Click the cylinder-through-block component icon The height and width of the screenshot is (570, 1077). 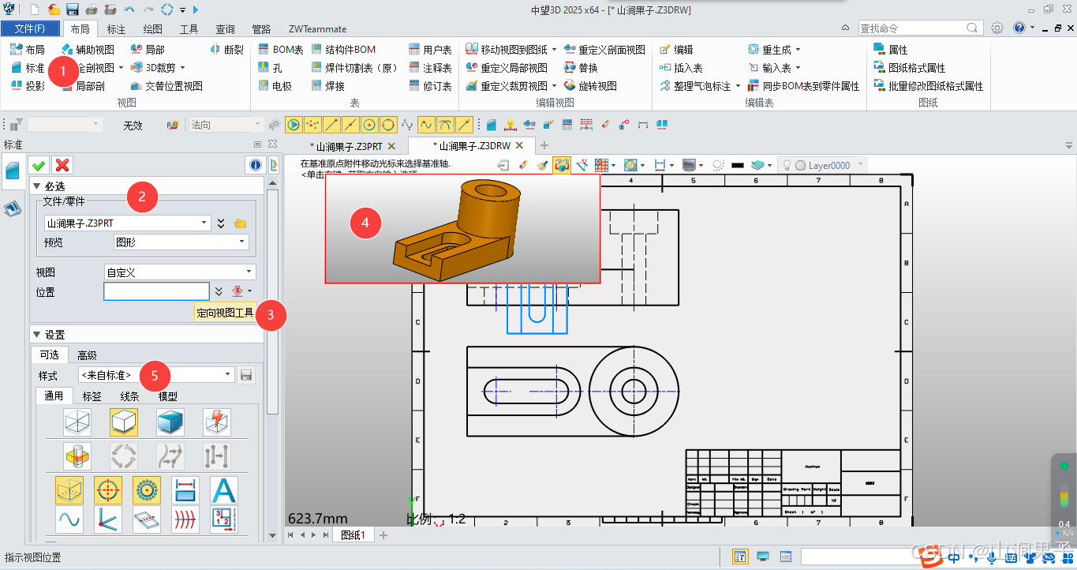(x=77, y=456)
